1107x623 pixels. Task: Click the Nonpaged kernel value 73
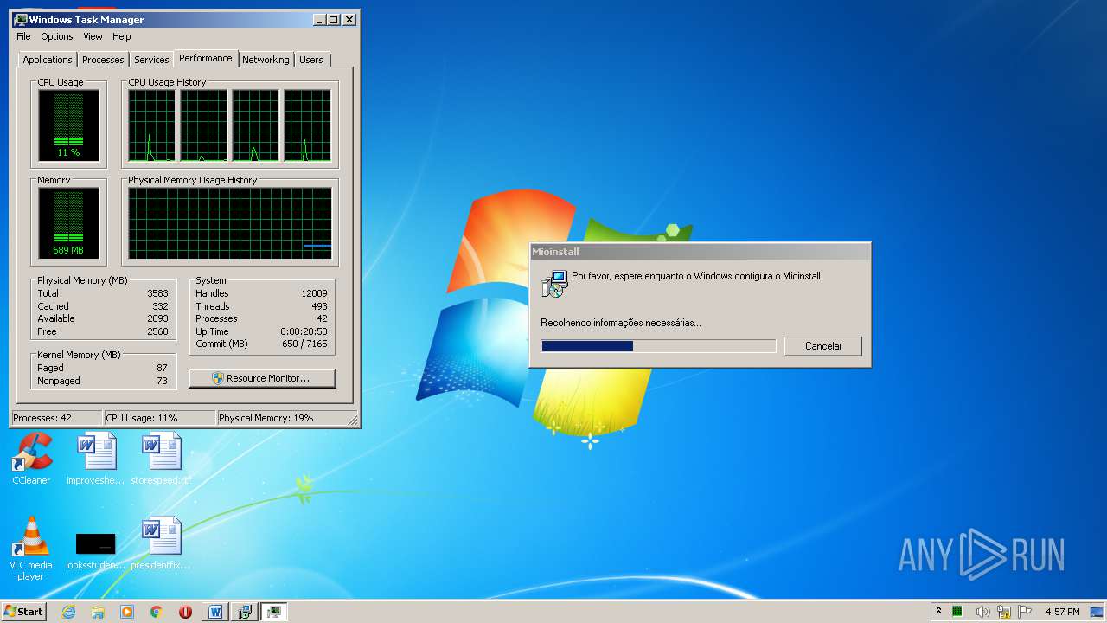(162, 381)
